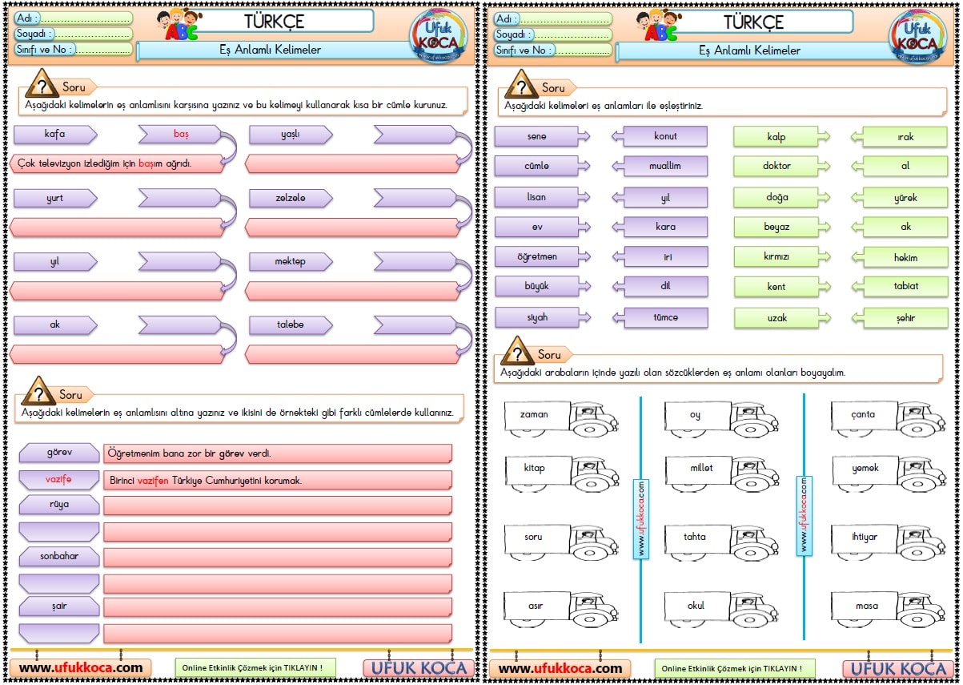This screenshot has width=963, height=685.
Task: Click the question-mark icon of the eşleştiriniz question
Action: (x=521, y=84)
